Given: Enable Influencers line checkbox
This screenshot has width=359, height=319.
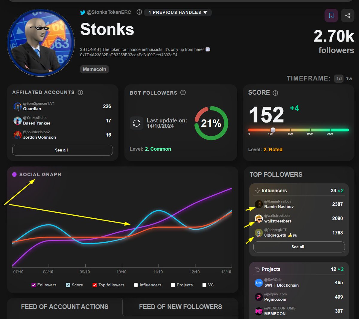Looking at the screenshot, I should pos(136,285).
